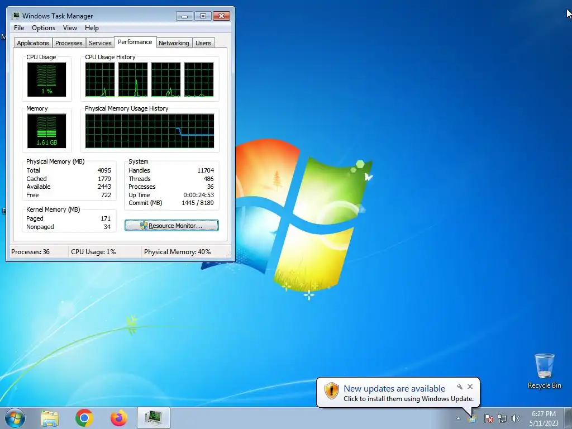The image size is (572, 429).
Task: Open Windows Explorer from the taskbar
Action: coord(50,418)
